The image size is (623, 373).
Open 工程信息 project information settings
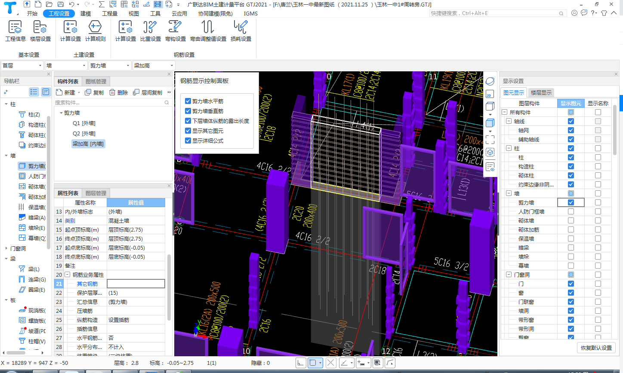click(x=15, y=31)
